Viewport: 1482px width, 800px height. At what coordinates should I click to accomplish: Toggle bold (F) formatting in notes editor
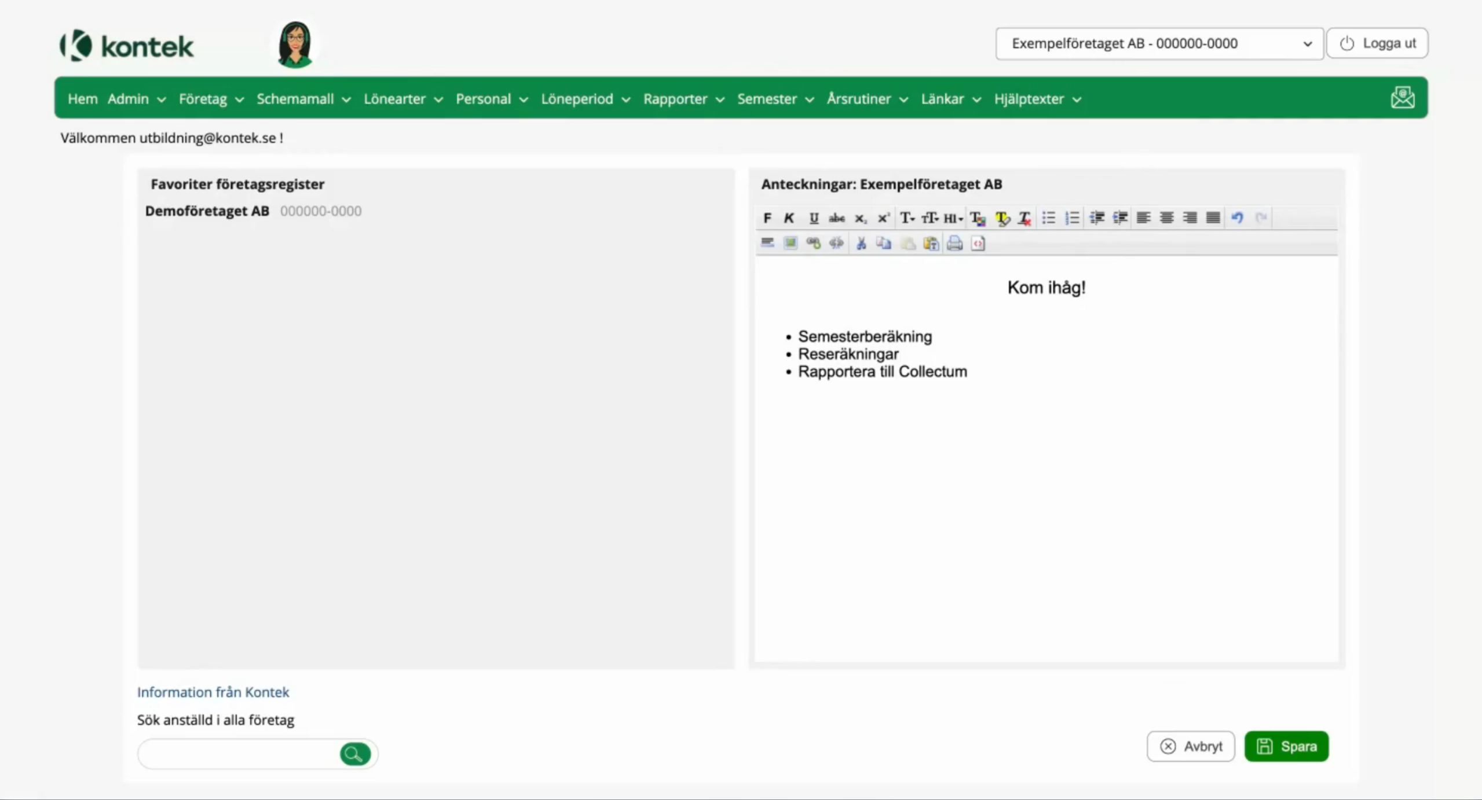[767, 218]
